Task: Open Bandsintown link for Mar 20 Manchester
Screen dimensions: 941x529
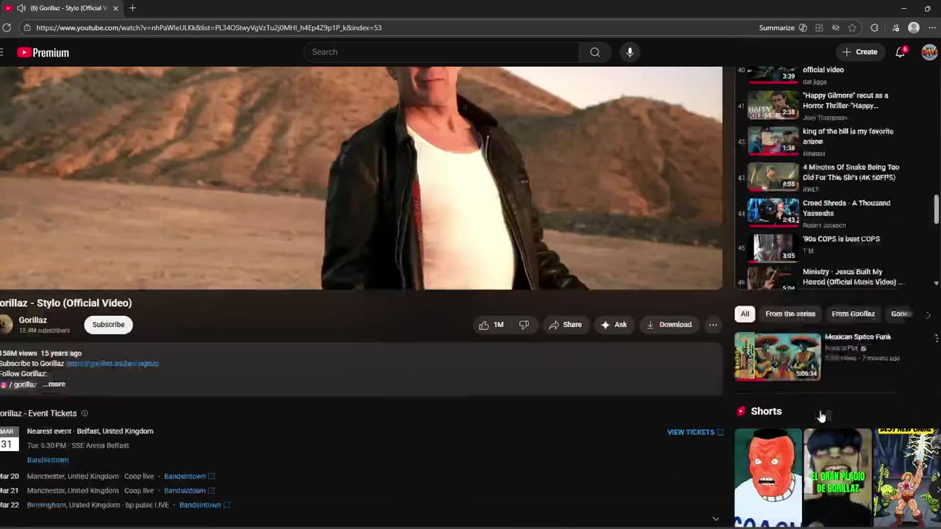Action: click(x=189, y=476)
